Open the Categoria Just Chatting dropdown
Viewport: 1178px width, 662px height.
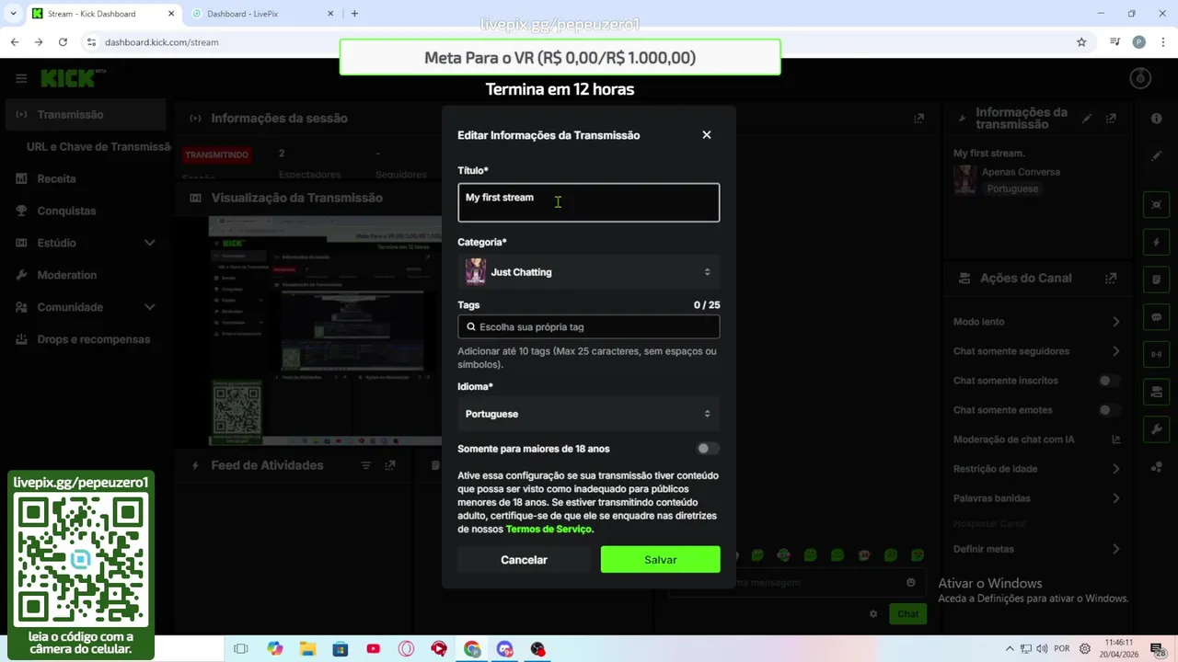[x=589, y=271]
